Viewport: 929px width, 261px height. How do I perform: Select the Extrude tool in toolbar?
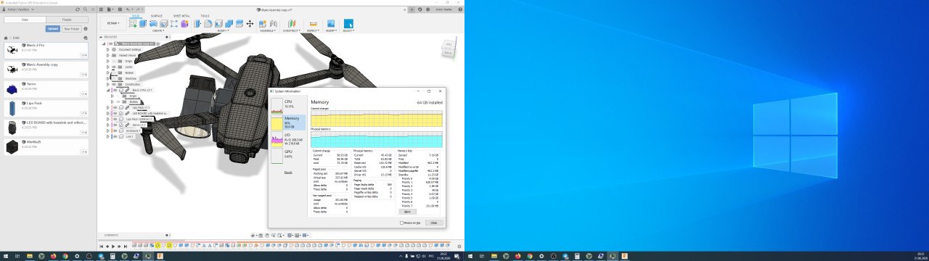point(143,23)
